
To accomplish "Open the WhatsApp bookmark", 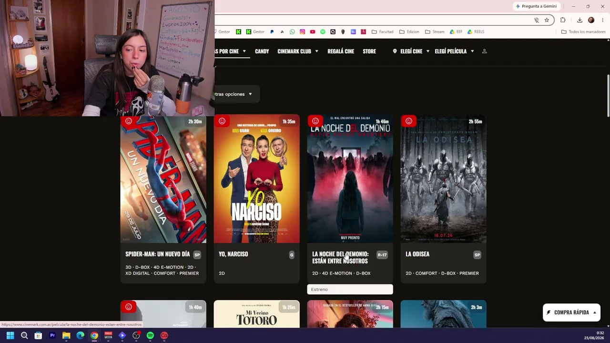I will [292, 32].
